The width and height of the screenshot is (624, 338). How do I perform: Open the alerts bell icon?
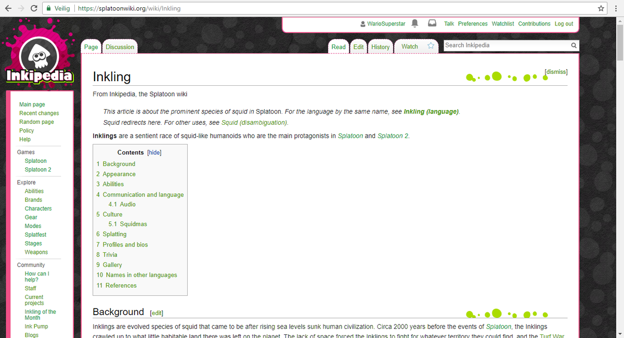pyautogui.click(x=415, y=23)
